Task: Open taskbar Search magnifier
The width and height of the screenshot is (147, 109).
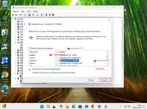Action: 48,106
